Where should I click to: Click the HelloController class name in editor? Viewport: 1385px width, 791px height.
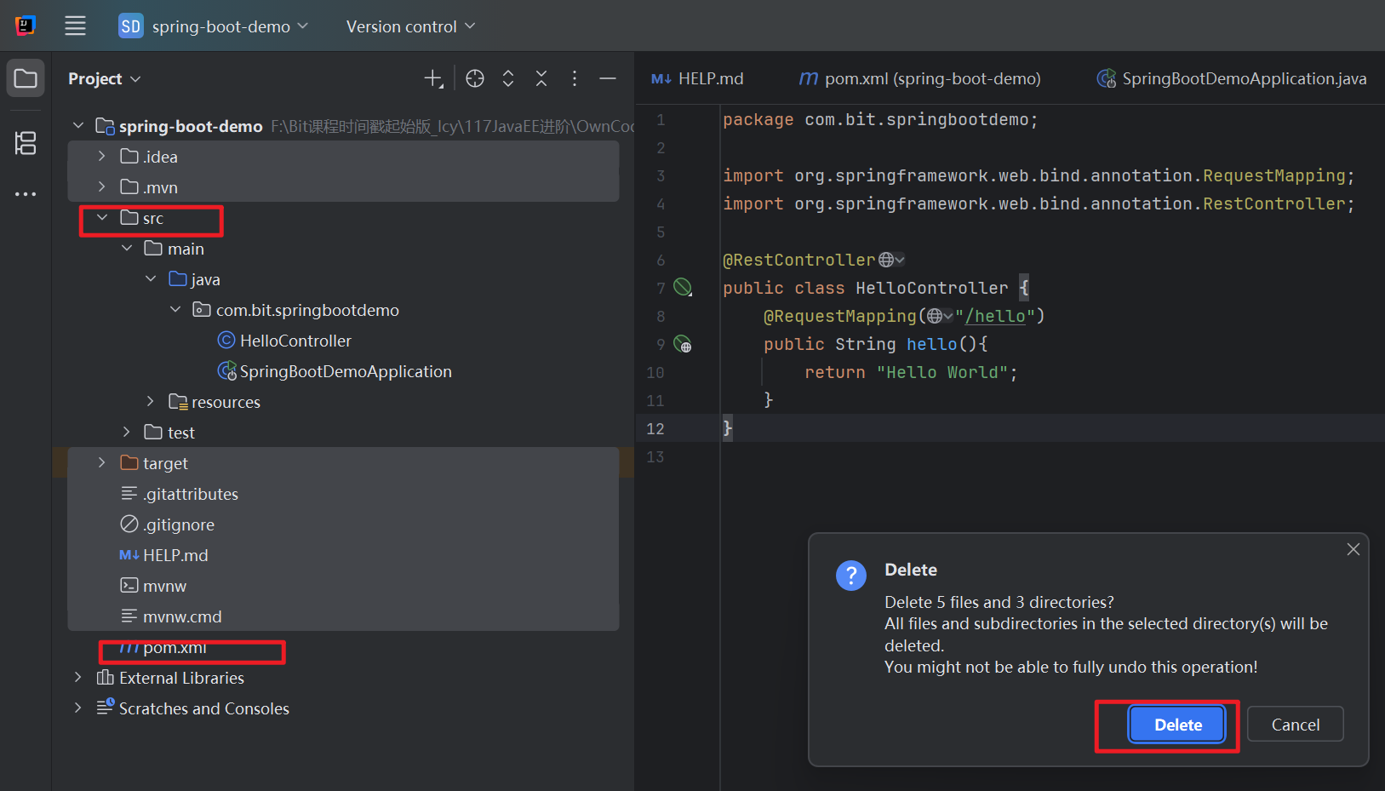(931, 288)
